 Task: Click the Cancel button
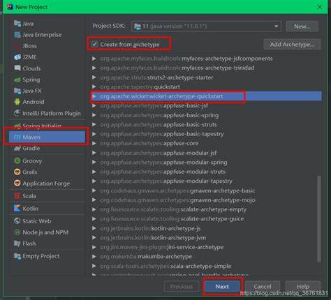point(263,287)
